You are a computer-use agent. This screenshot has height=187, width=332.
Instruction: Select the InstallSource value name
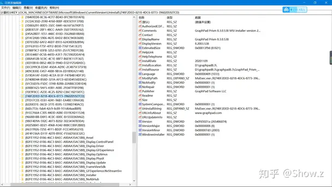pyautogui.click(x=150, y=70)
